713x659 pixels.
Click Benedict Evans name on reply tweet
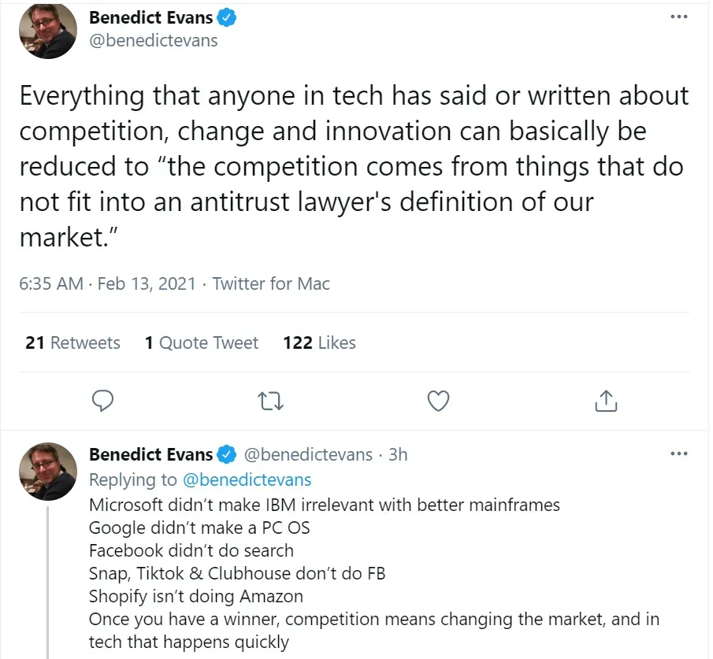[151, 455]
